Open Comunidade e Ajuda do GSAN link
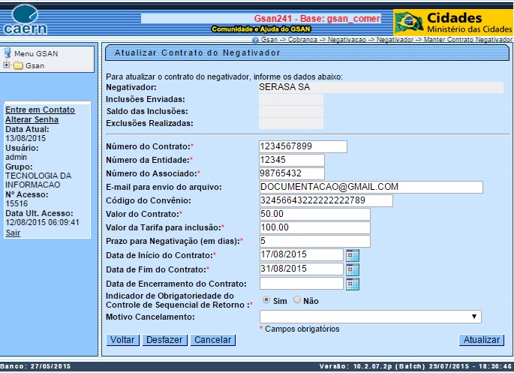514x373 pixels. coord(260,29)
